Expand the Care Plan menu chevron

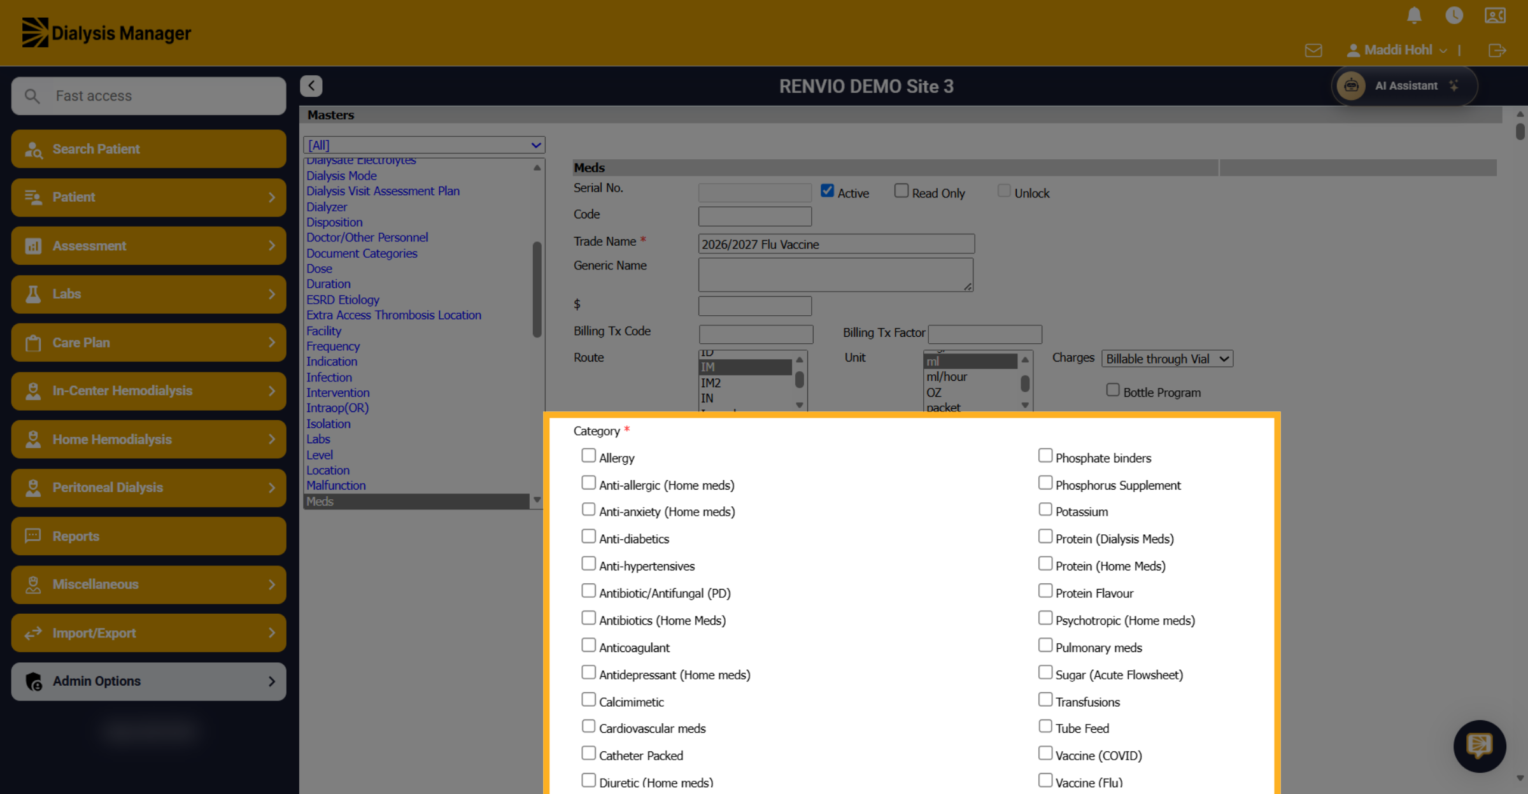[x=272, y=343]
